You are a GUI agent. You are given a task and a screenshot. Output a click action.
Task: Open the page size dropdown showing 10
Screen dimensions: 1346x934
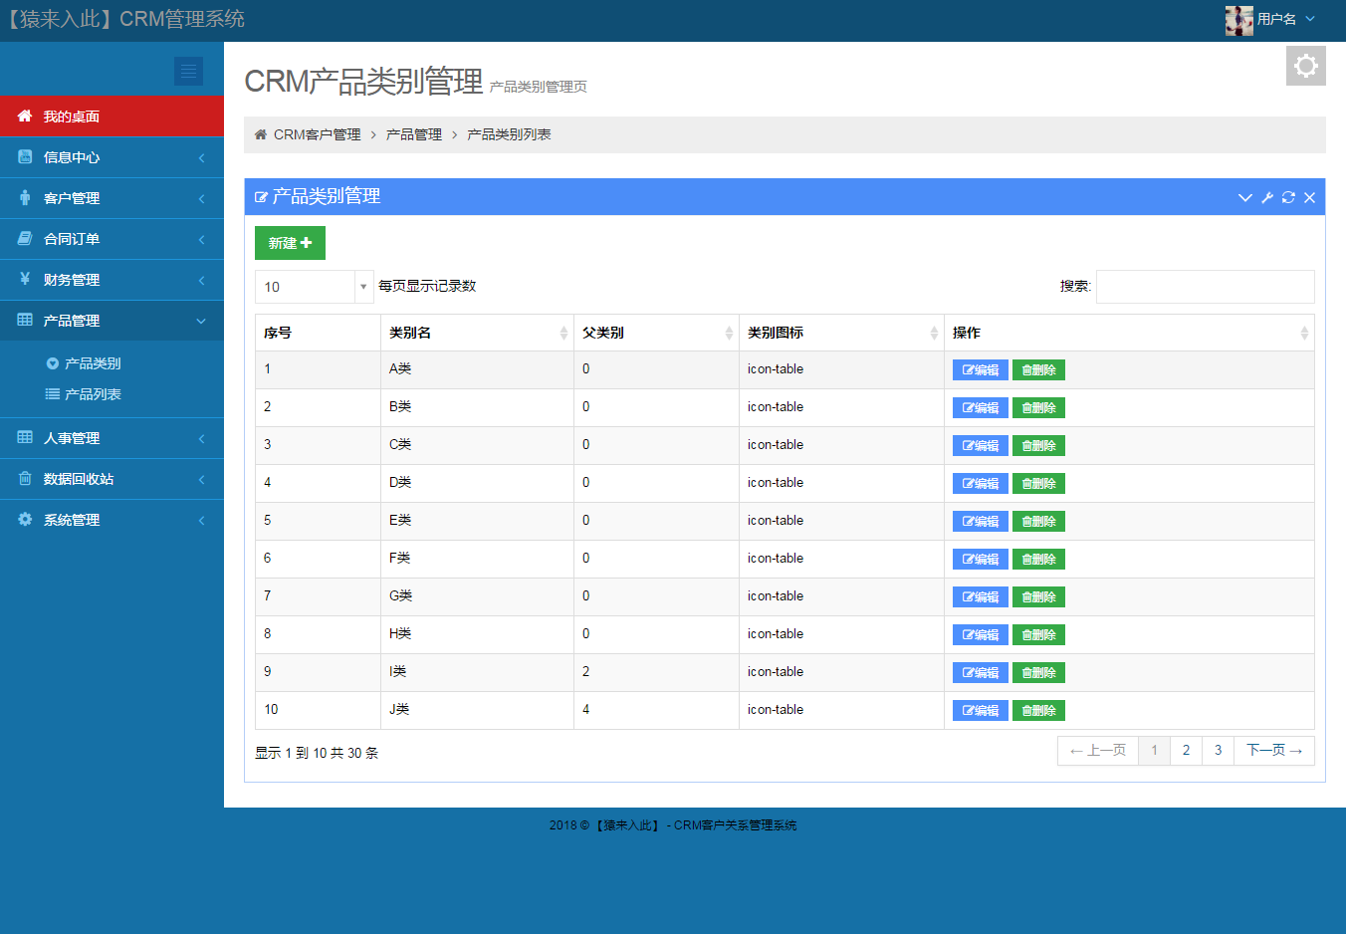314,287
